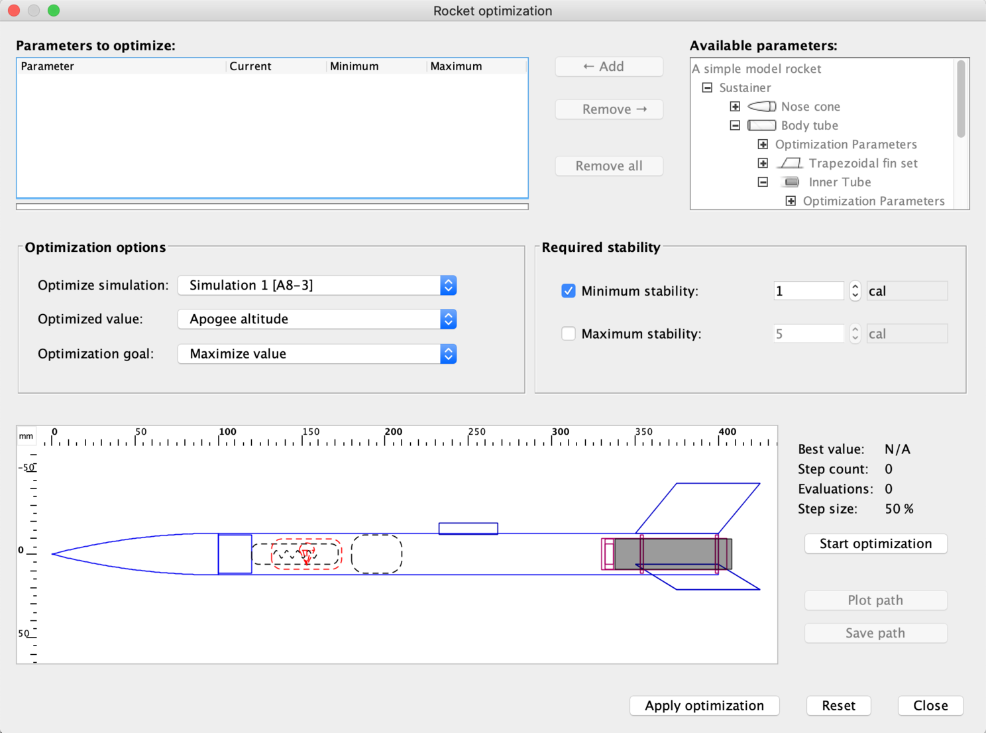This screenshot has width=986, height=733.
Task: Expand Body tube Optimization Parameters node
Action: [x=763, y=144]
